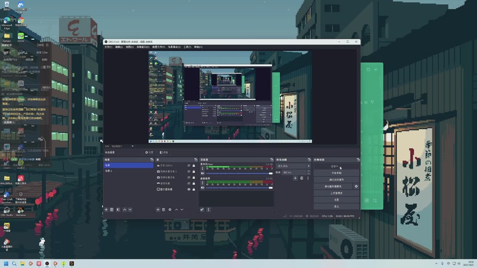The height and width of the screenshot is (268, 477).
Task: Remove selected scene using trash icon
Action: coord(112,210)
